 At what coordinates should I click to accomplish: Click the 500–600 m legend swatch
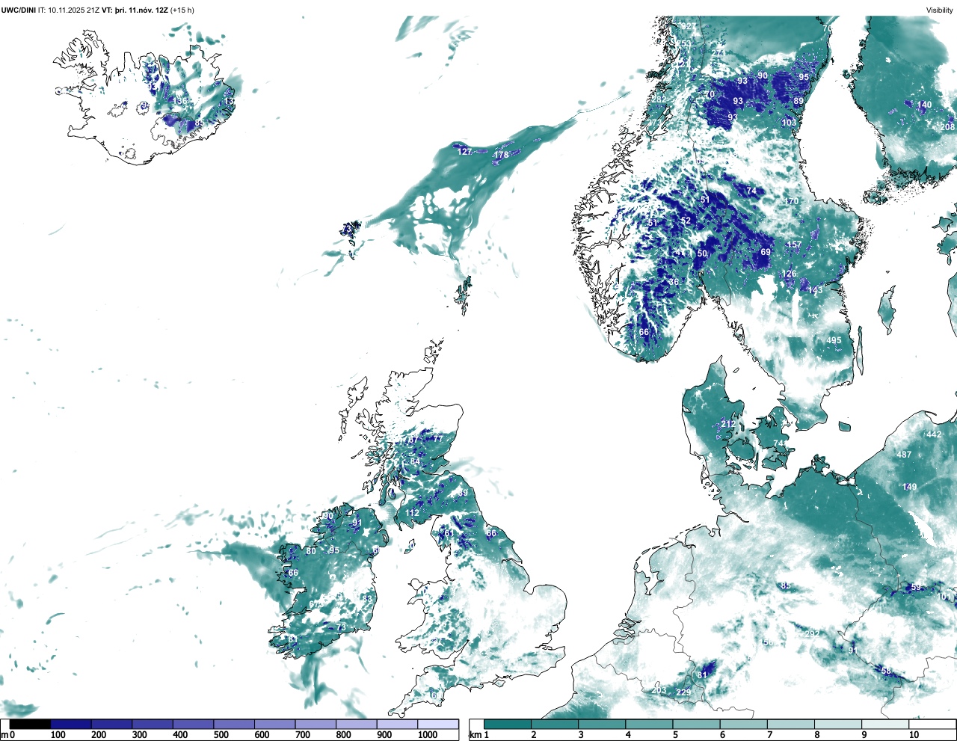pos(234,724)
